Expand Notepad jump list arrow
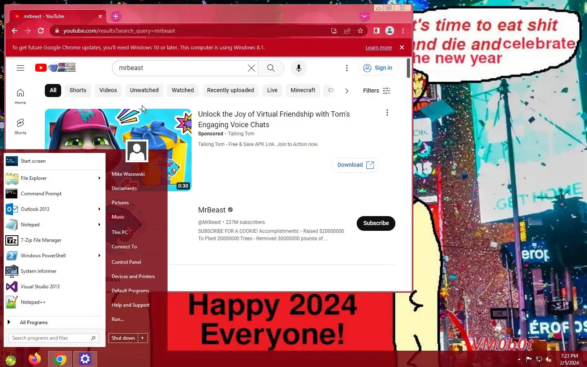The width and height of the screenshot is (587, 367). point(99,225)
